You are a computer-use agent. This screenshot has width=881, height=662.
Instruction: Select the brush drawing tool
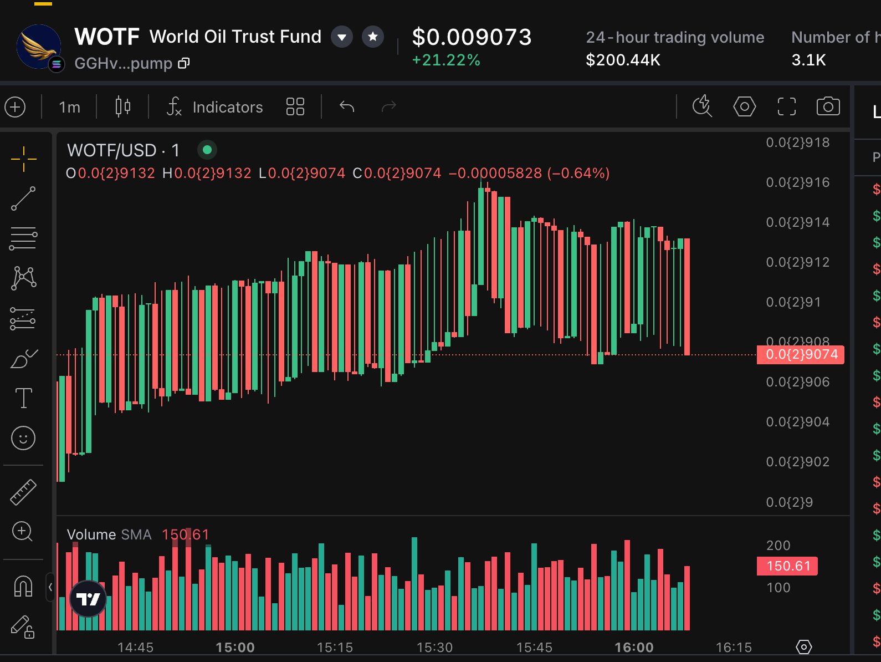(x=24, y=359)
